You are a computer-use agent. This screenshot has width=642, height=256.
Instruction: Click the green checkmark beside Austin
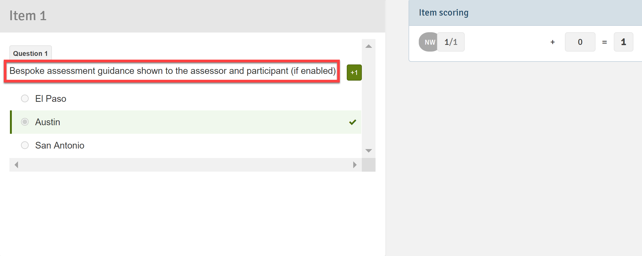pos(352,122)
